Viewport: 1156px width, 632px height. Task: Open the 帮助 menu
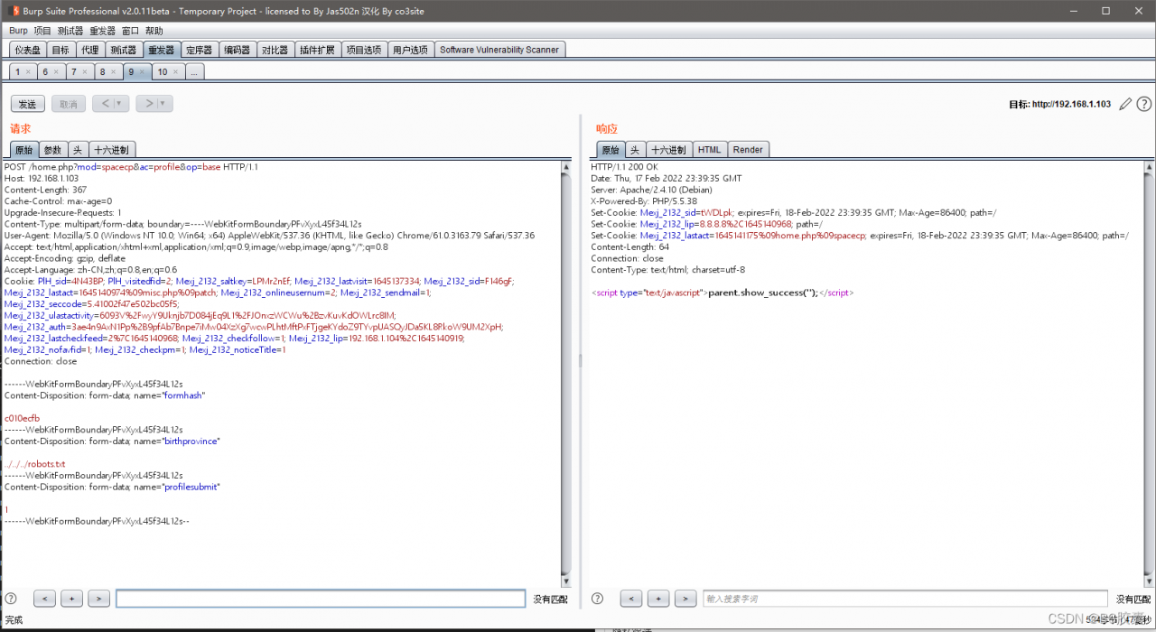154,31
